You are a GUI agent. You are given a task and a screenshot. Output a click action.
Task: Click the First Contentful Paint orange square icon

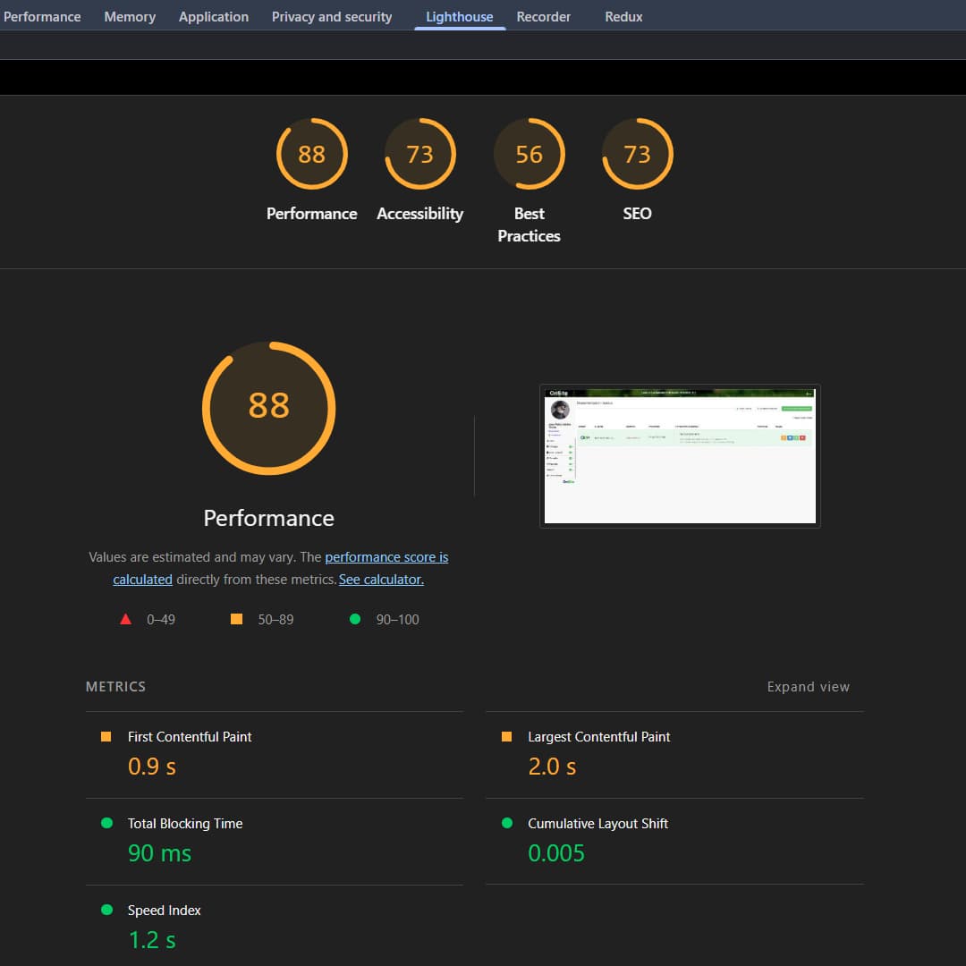coord(106,736)
